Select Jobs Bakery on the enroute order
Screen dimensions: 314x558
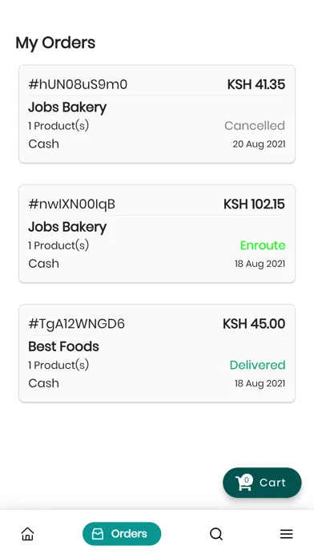[x=67, y=227]
